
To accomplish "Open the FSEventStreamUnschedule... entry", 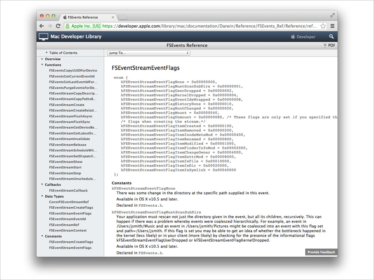I will [73, 179].
